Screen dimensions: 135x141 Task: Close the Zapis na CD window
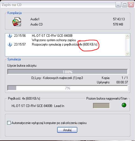click(x=131, y=5)
